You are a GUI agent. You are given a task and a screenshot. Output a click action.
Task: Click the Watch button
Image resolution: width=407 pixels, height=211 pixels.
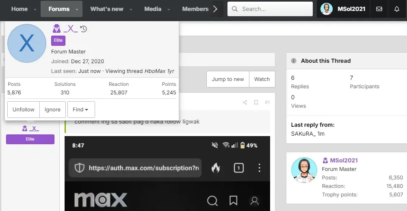click(x=262, y=79)
